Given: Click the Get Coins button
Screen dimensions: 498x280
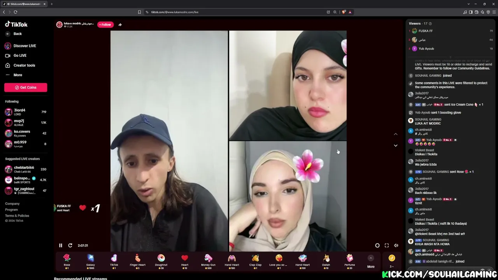Looking at the screenshot, I should [x=26, y=87].
